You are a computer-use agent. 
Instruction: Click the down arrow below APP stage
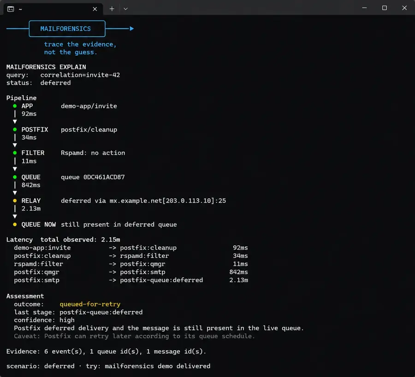[x=15, y=122]
